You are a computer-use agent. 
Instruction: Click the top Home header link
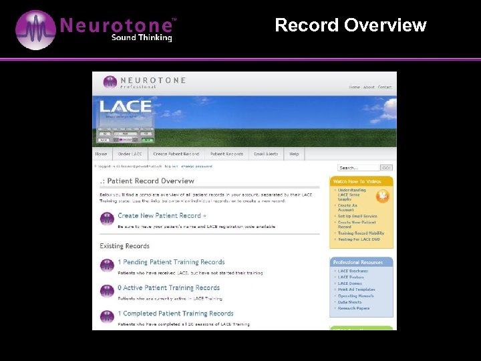pyautogui.click(x=354, y=87)
